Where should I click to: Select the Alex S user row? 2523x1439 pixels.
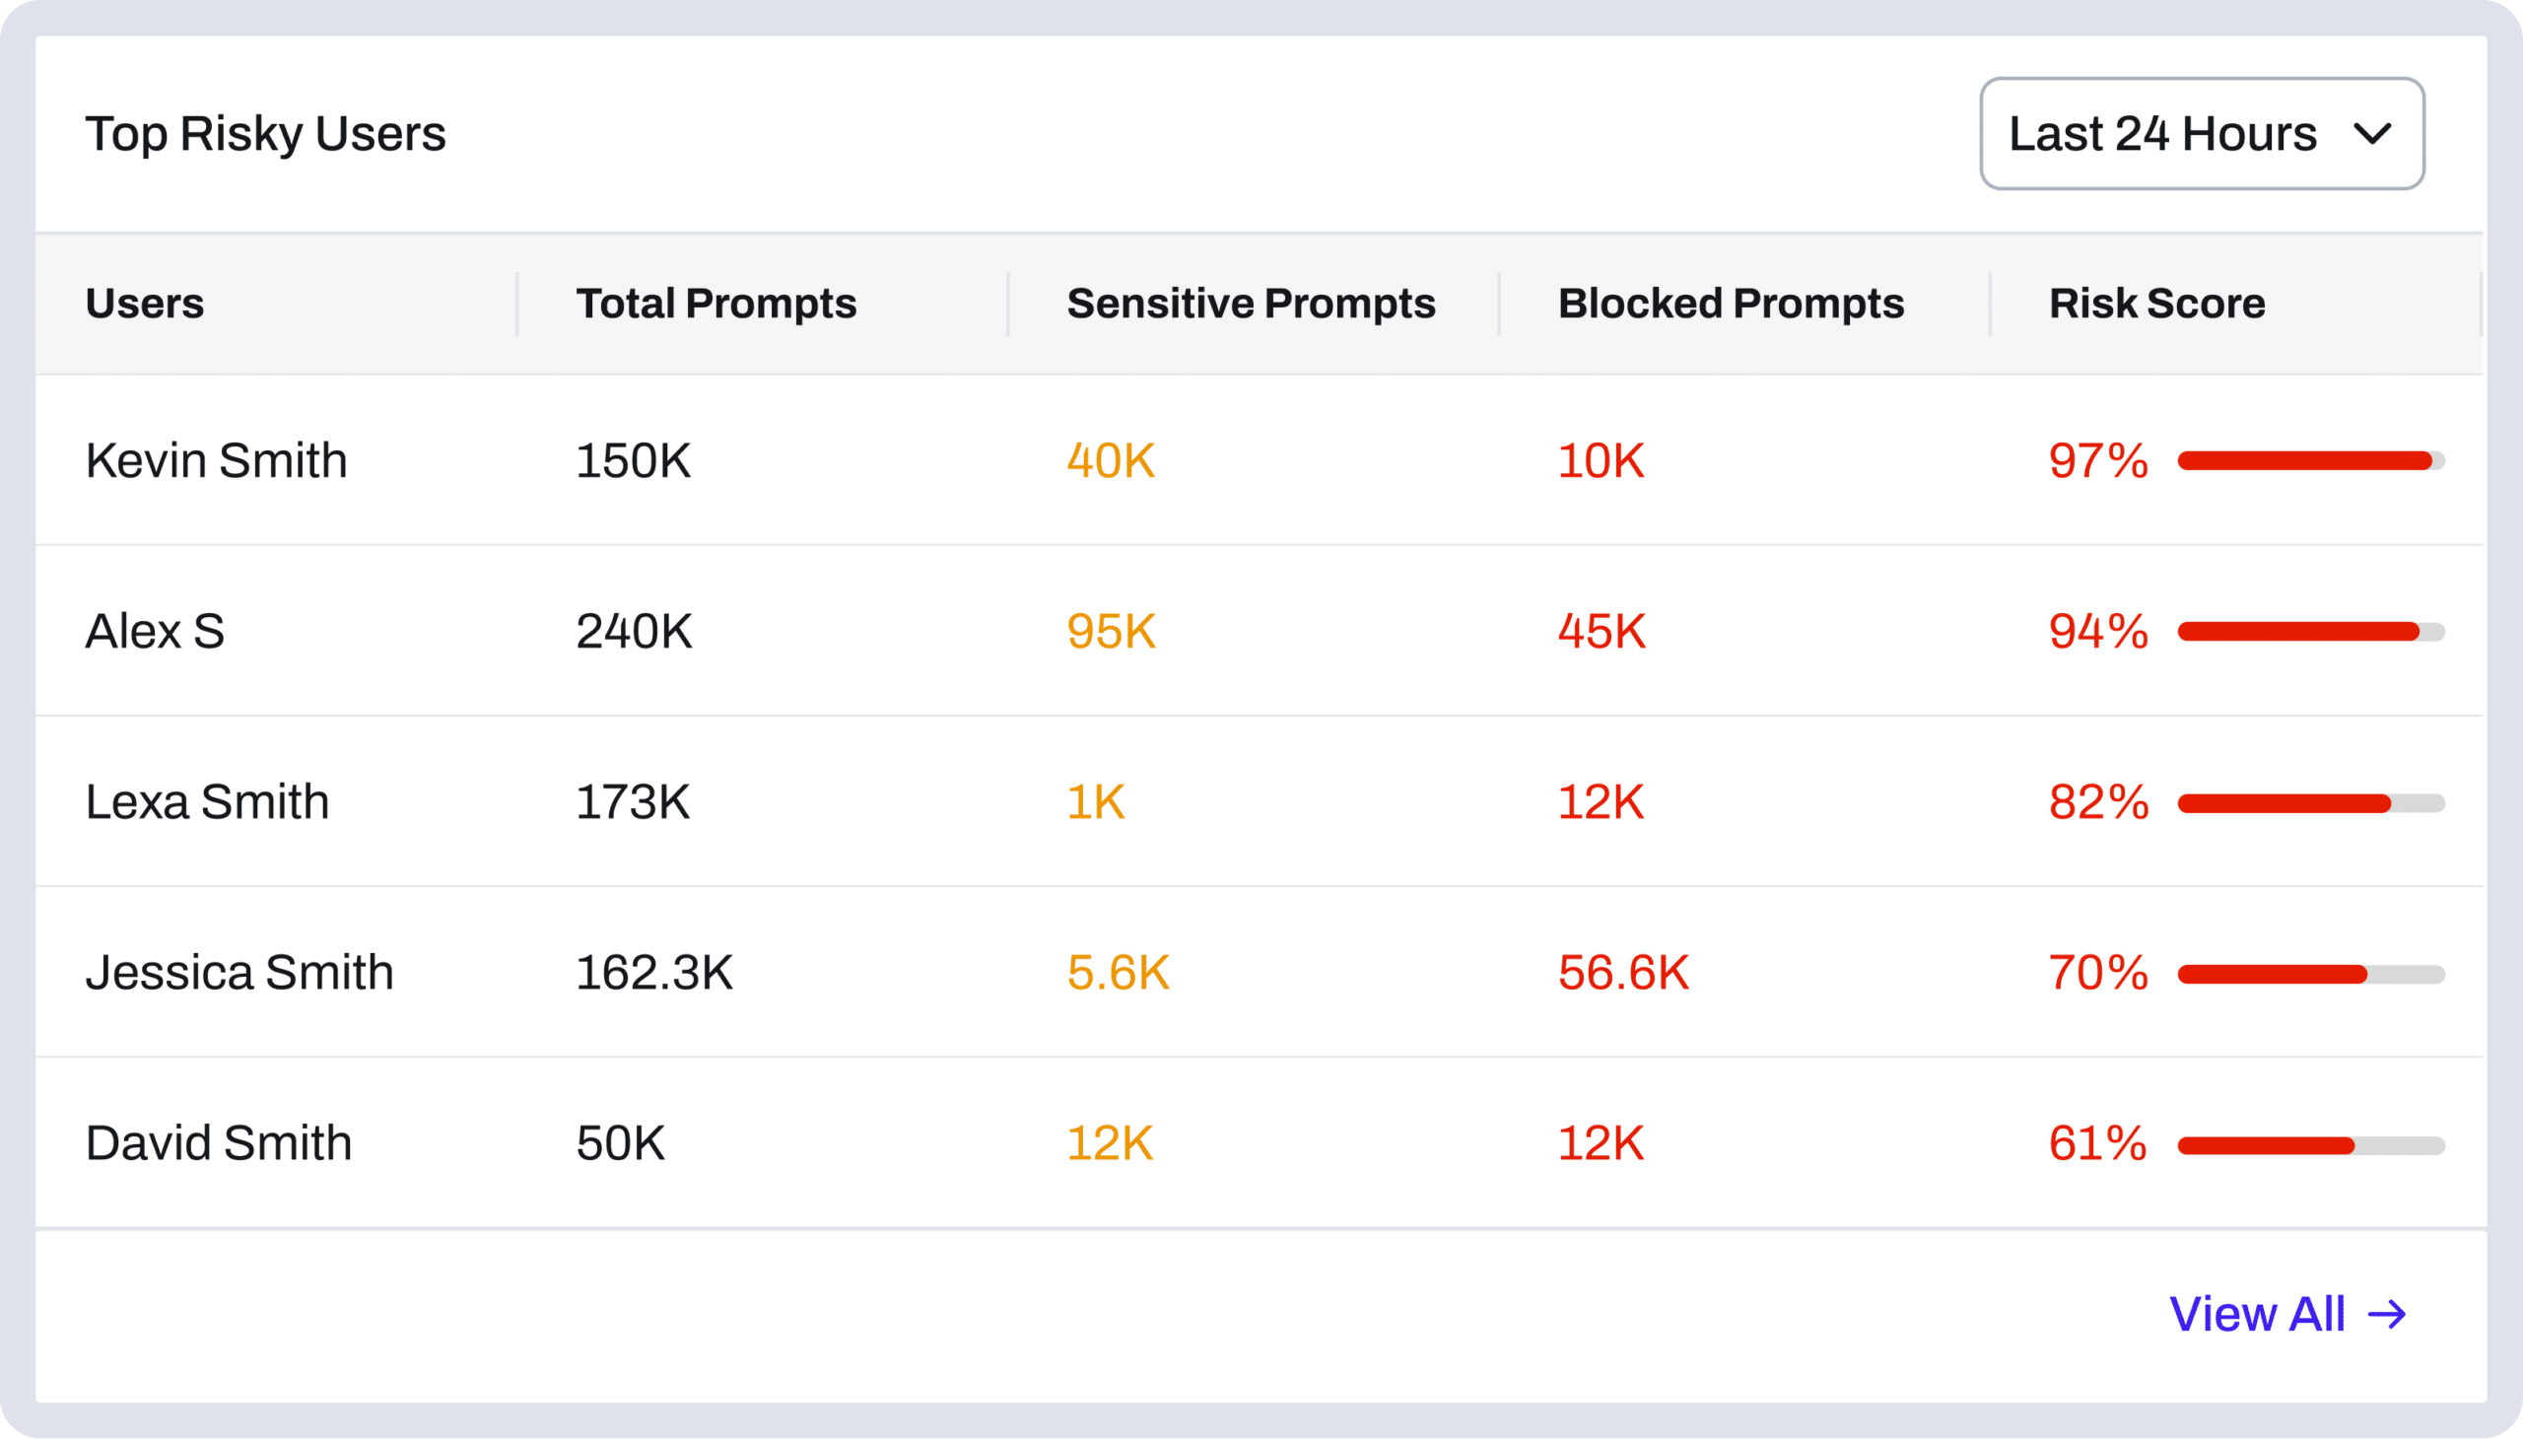(x=1259, y=631)
